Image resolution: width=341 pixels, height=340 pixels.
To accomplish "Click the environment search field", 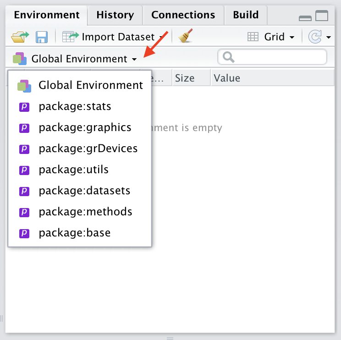I will coord(277,57).
